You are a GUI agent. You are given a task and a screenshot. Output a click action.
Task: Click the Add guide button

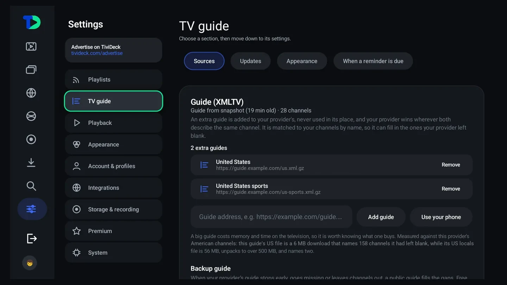point(381,217)
